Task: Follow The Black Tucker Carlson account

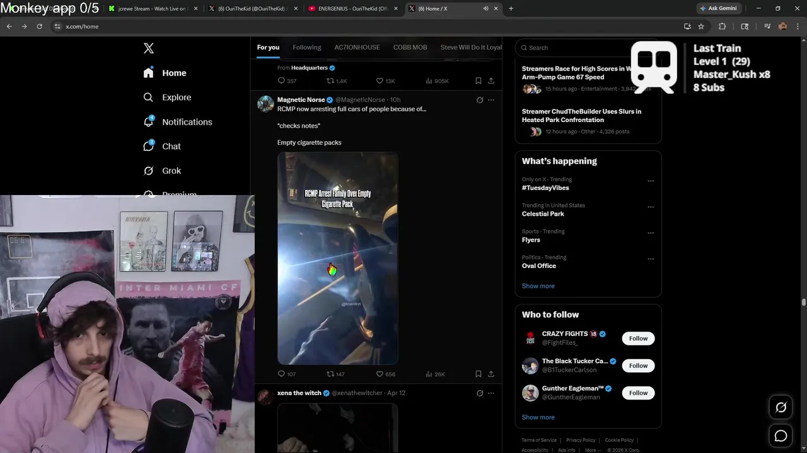Action: pos(638,366)
